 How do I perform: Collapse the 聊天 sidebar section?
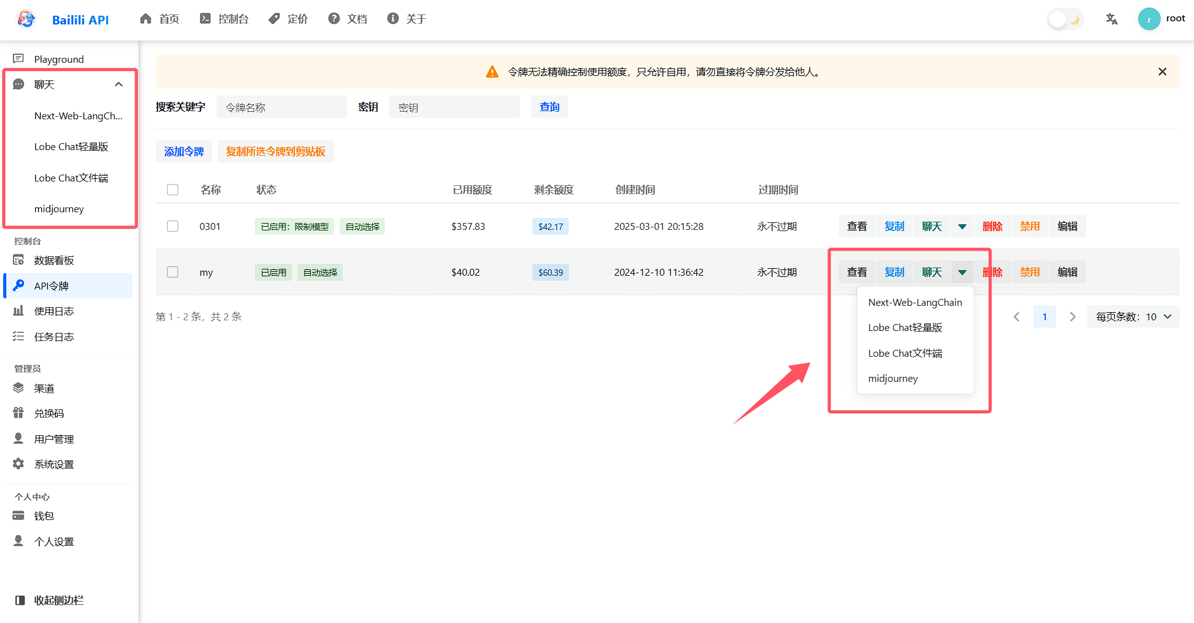pos(119,84)
